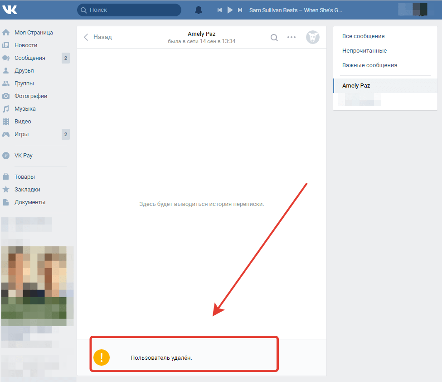The image size is (442, 382).
Task: Skip to the next track
Action: tap(240, 10)
